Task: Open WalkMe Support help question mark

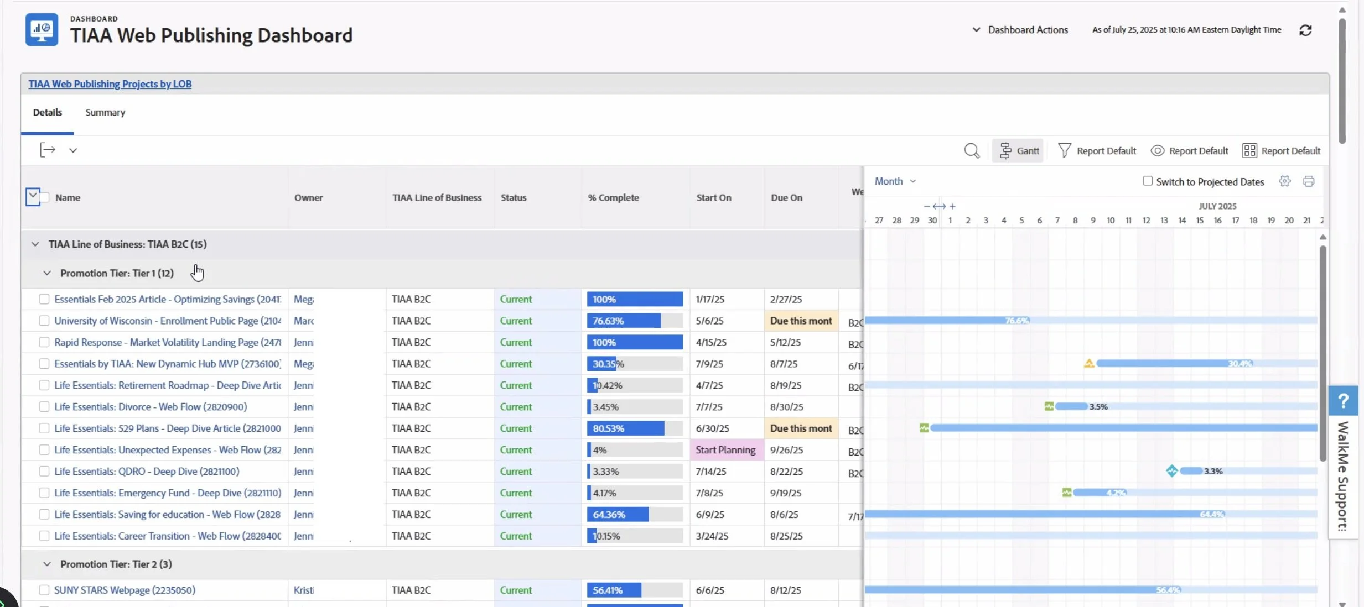Action: point(1344,400)
